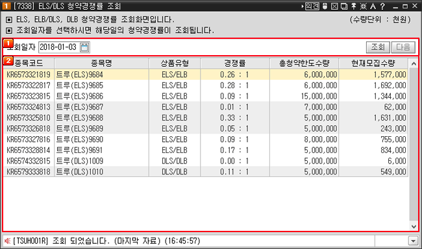The height and width of the screenshot is (249, 422).
Task: Select the 트루(DLS)1010 row
Action: coord(206,172)
